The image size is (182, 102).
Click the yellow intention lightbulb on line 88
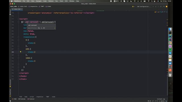pos(20,52)
